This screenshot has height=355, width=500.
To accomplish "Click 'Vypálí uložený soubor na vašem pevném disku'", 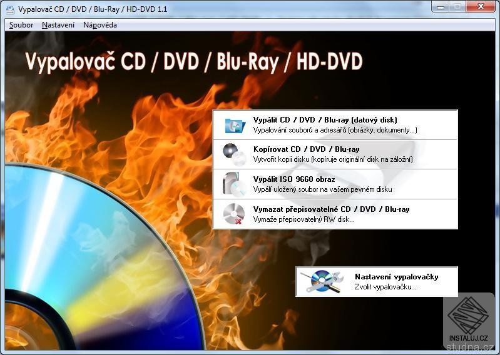I will click(322, 189).
